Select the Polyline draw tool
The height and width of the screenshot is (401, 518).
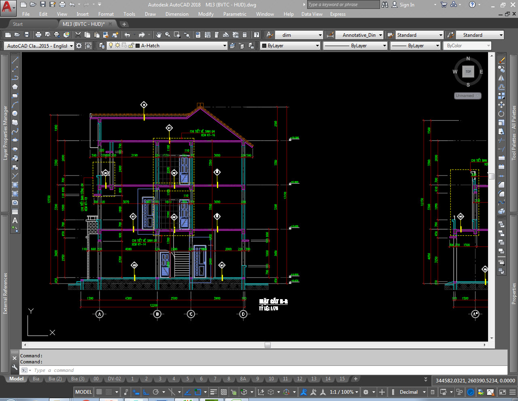15,78
